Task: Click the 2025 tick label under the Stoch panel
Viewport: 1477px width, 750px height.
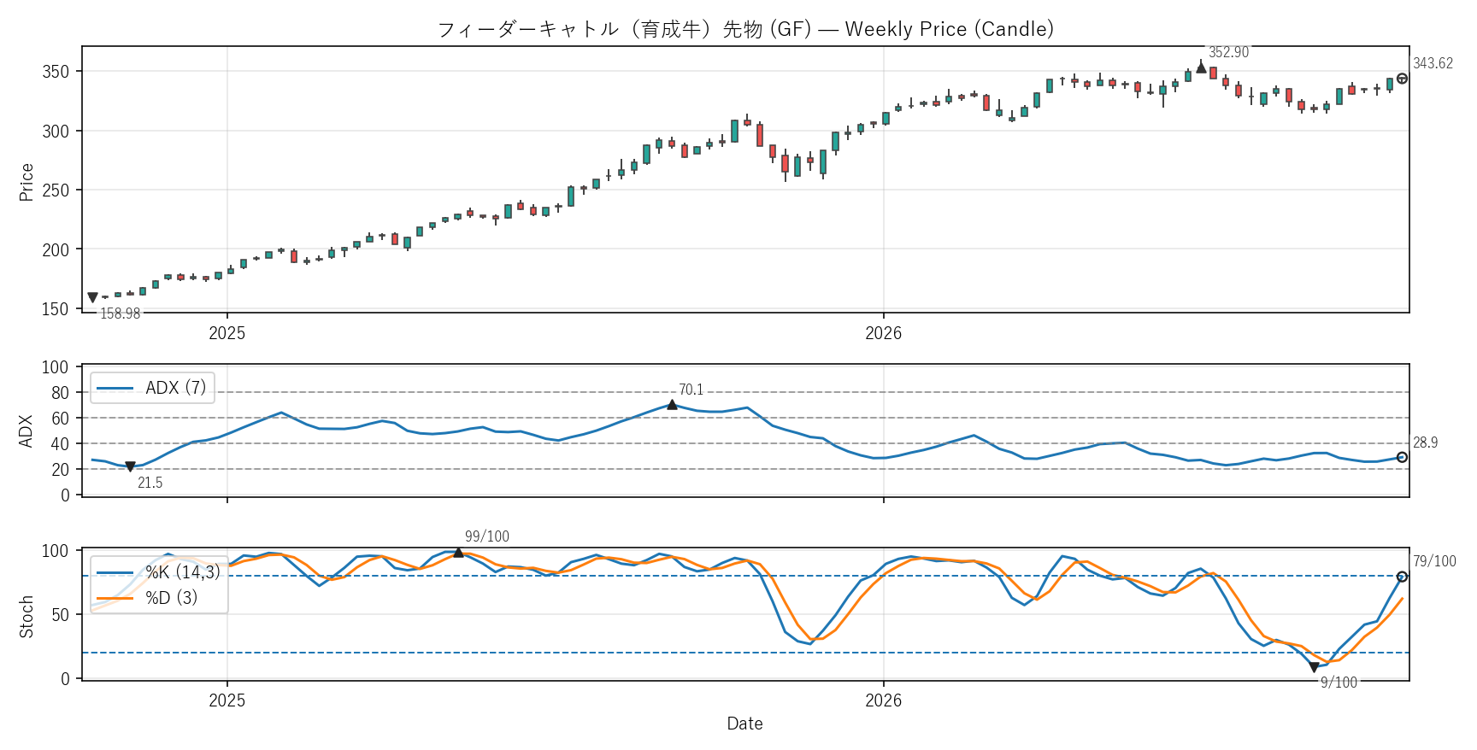Action: pyautogui.click(x=227, y=700)
